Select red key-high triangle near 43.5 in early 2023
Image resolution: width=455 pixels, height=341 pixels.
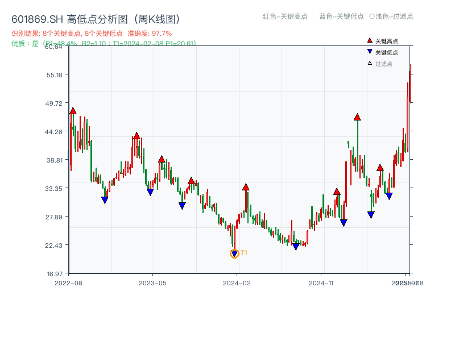pos(136,136)
